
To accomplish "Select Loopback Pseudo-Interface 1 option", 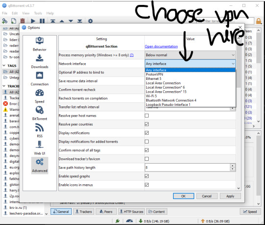I will click(190, 104).
